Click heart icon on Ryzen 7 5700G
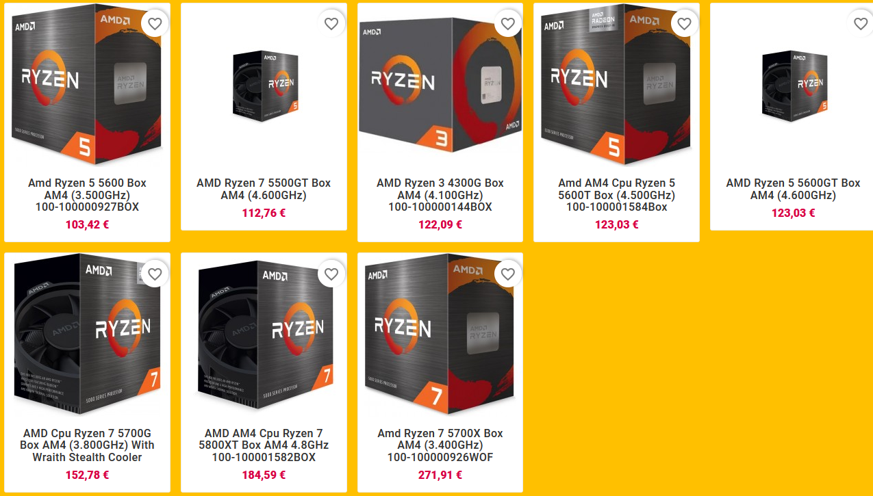The image size is (873, 496). click(x=155, y=274)
